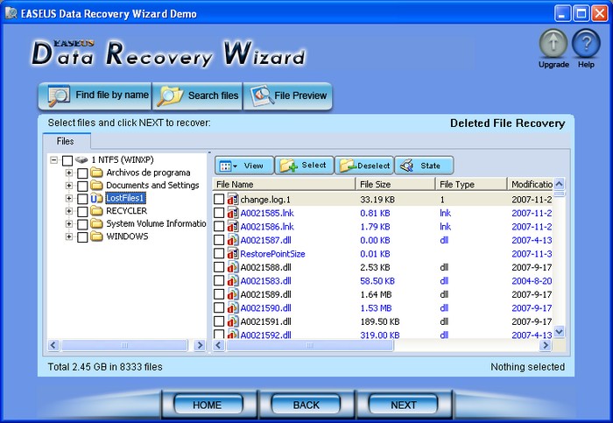613x423 pixels.
Task: Sort by File Size column header
Action: (395, 184)
